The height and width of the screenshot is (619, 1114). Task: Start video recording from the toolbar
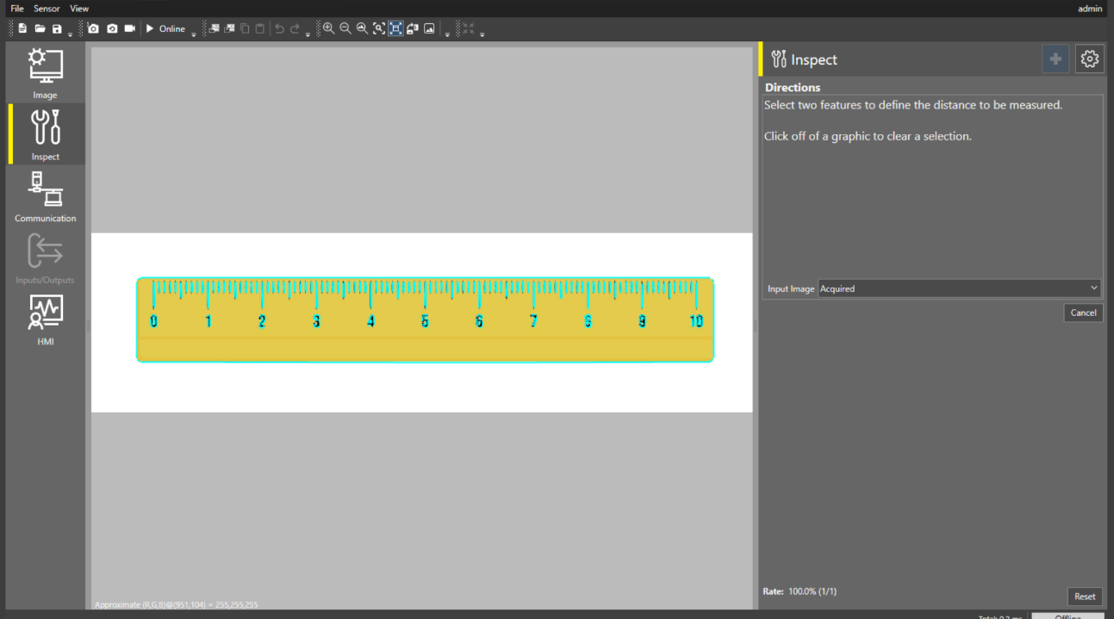tap(130, 28)
